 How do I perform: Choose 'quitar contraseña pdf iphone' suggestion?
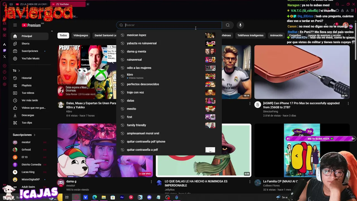pos(169,142)
